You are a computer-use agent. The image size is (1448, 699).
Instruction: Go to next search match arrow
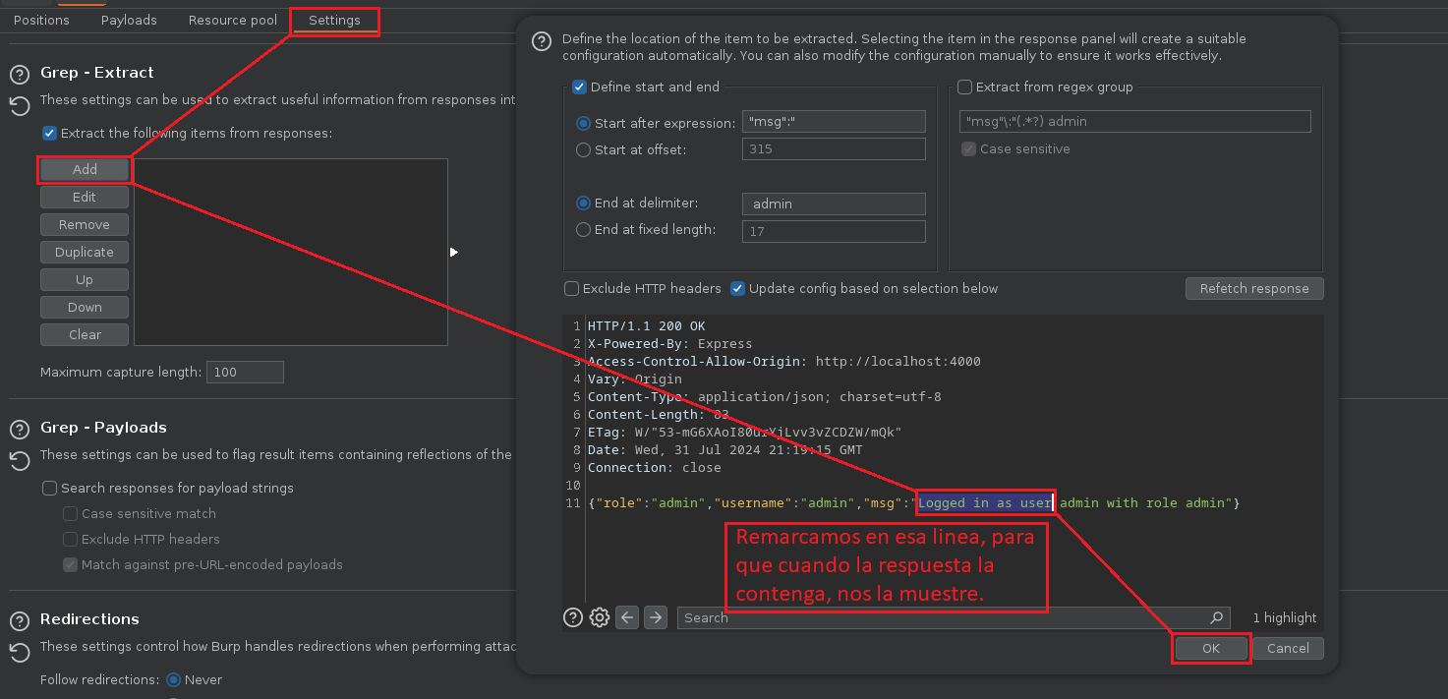click(x=656, y=617)
